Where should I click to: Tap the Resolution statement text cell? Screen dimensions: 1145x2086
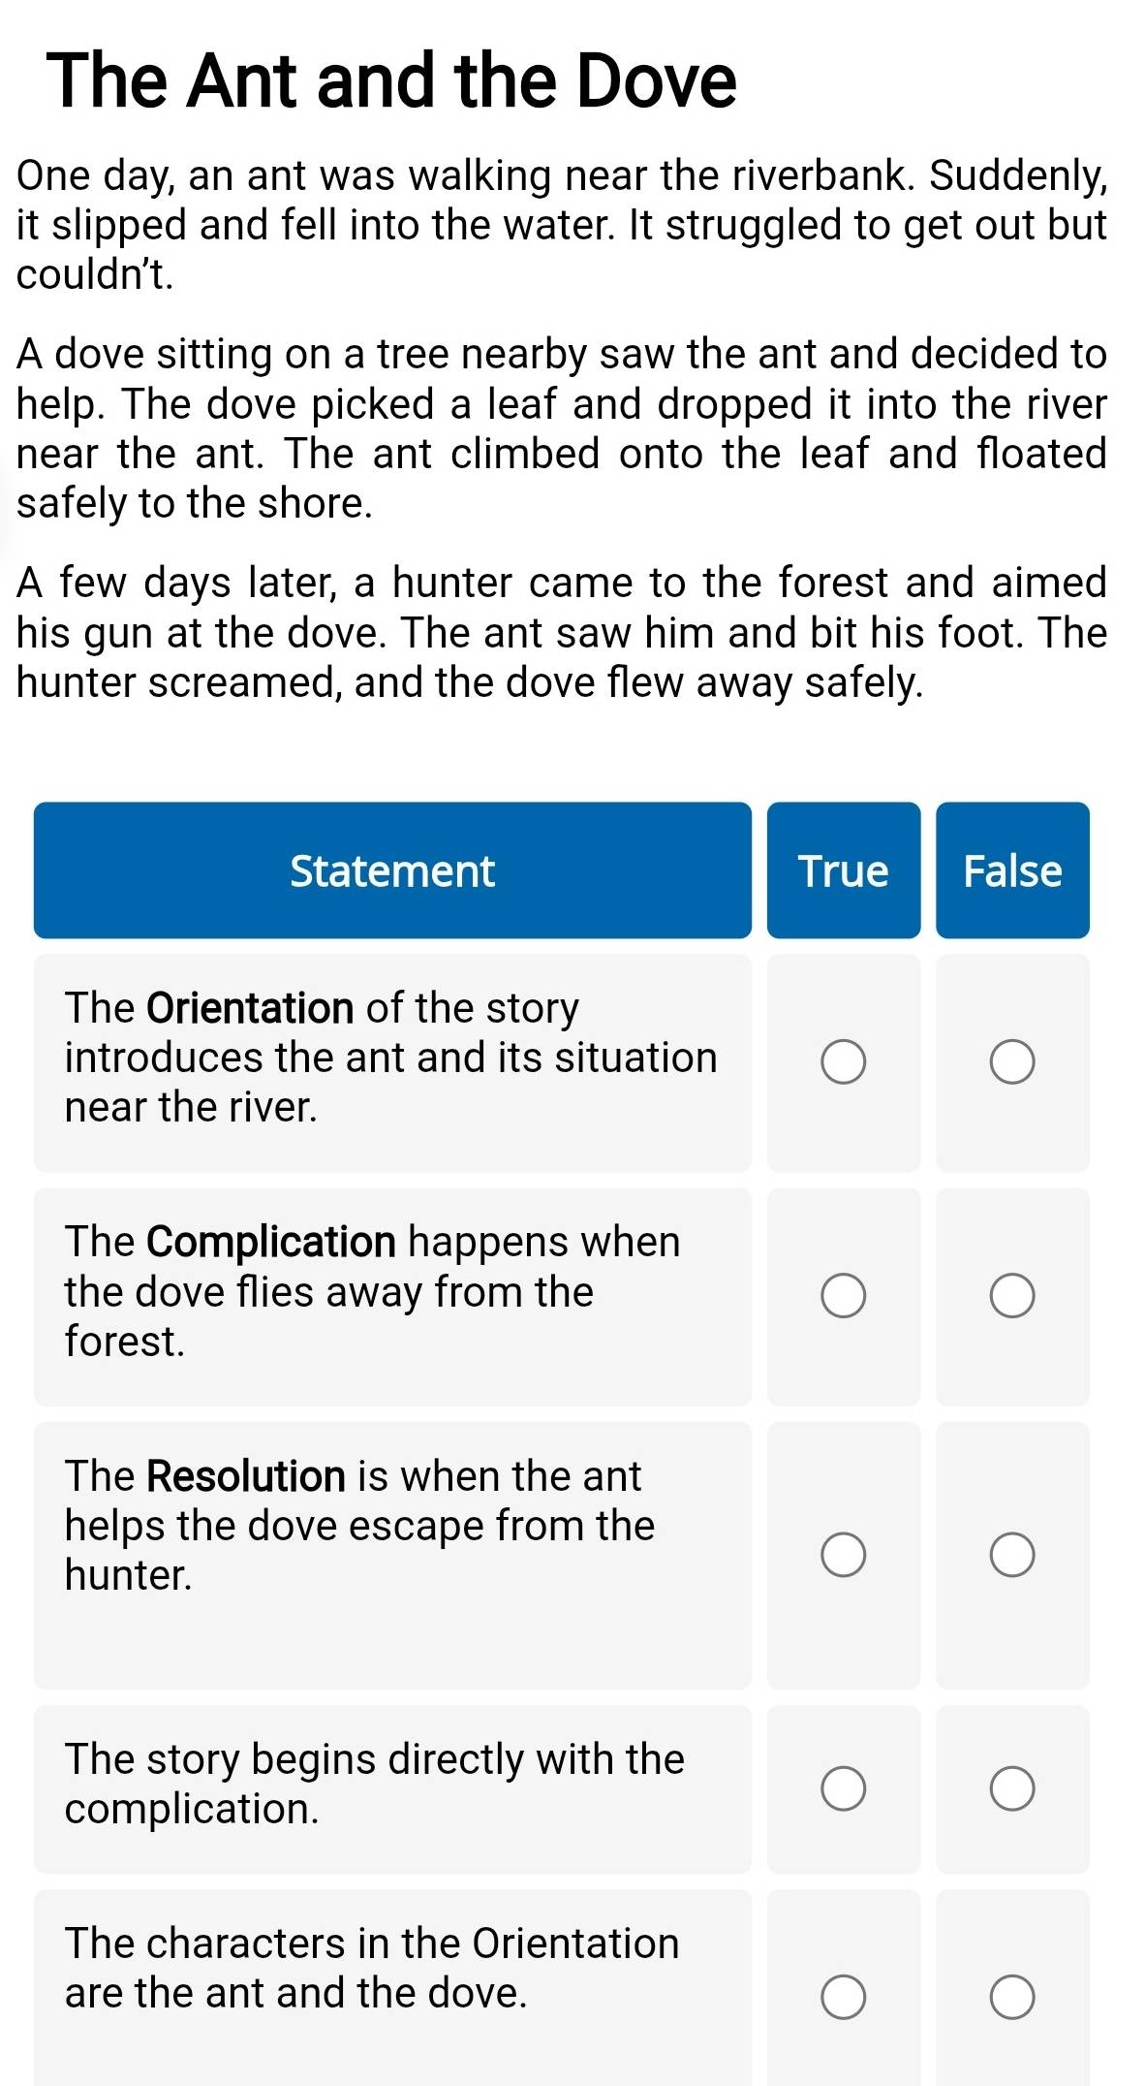(x=392, y=1555)
